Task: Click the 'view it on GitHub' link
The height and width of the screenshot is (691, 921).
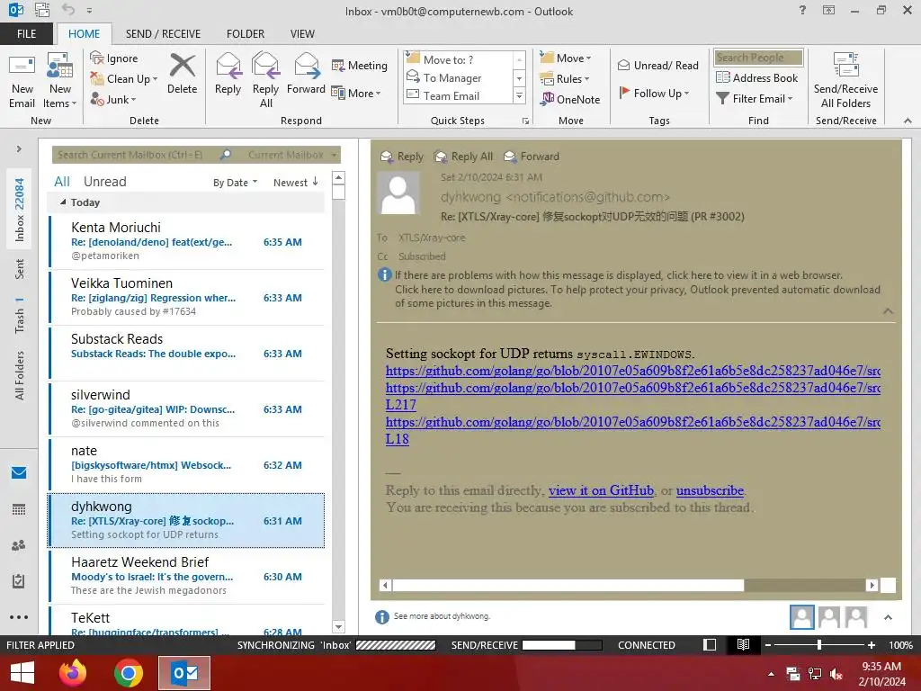Action: pyautogui.click(x=601, y=490)
